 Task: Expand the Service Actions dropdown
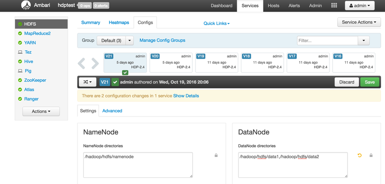pos(359,22)
